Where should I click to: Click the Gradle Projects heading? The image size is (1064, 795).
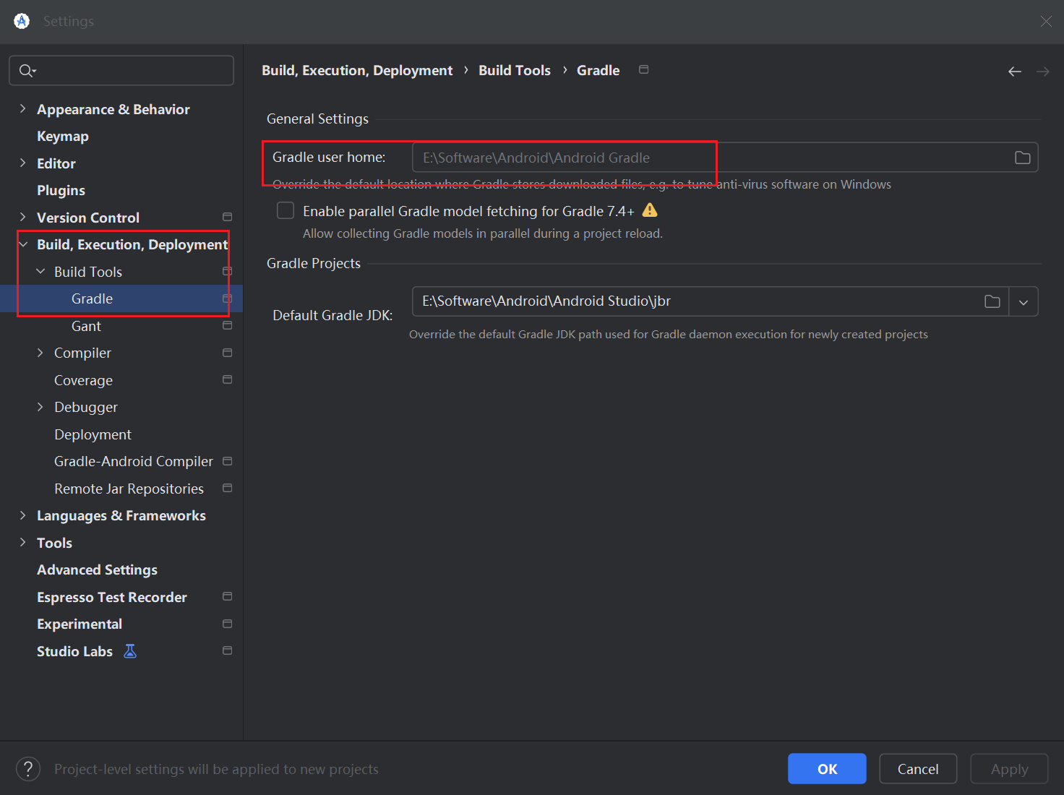tap(314, 263)
